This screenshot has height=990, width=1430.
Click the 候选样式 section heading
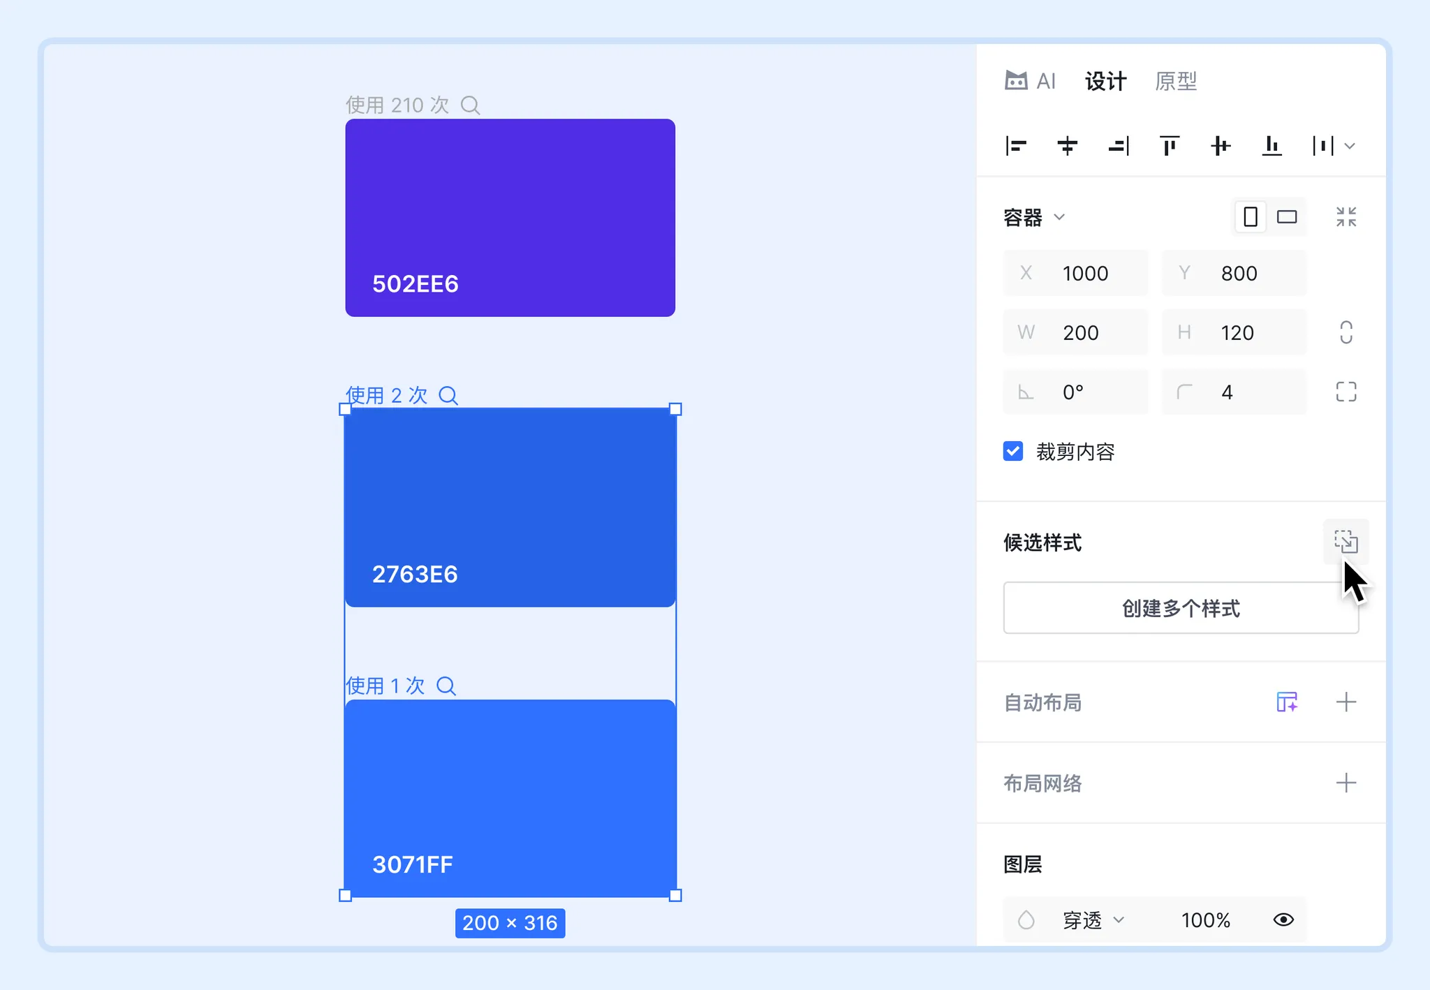tap(1042, 542)
